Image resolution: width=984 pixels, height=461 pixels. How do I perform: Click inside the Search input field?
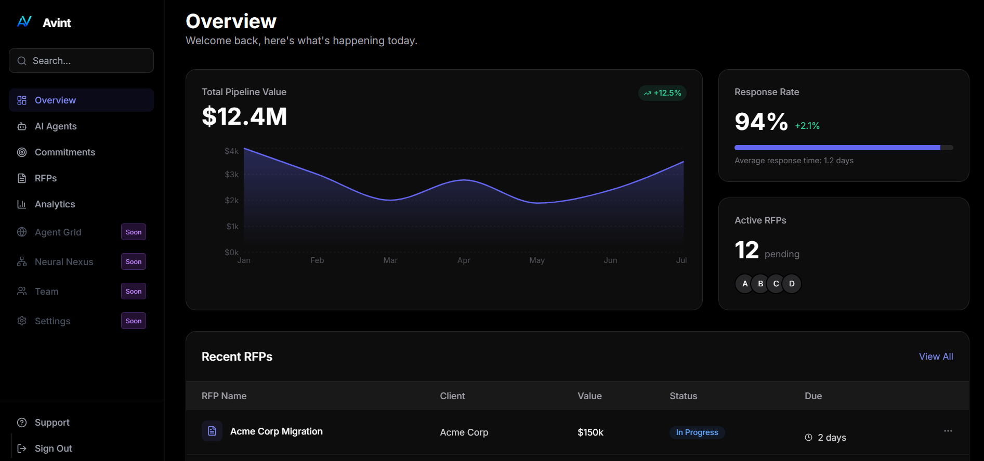tap(88, 61)
